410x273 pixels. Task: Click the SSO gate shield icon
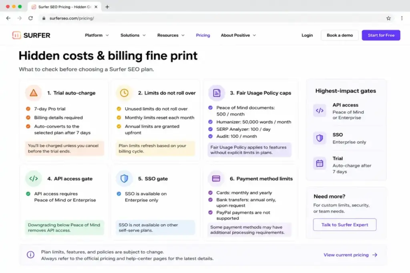(124, 179)
